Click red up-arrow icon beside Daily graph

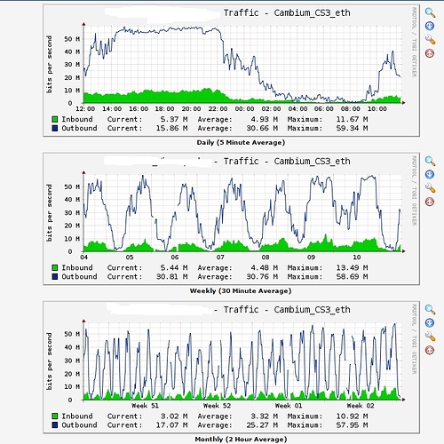click(x=430, y=53)
